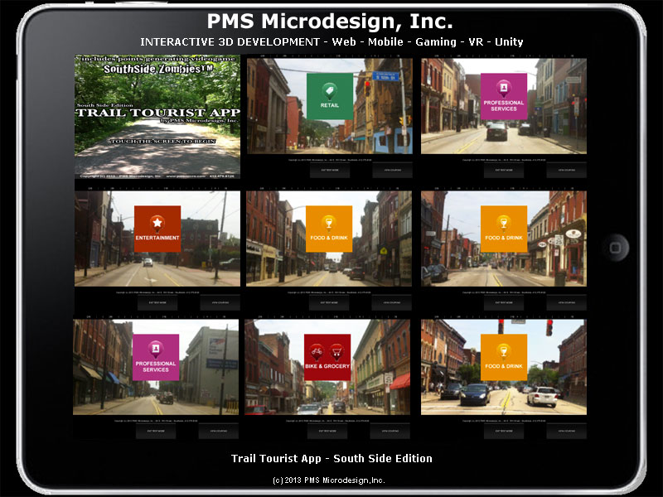Click the right dark button under the Retail screenshot
Viewport: 663px width, 497px height.
392,171
